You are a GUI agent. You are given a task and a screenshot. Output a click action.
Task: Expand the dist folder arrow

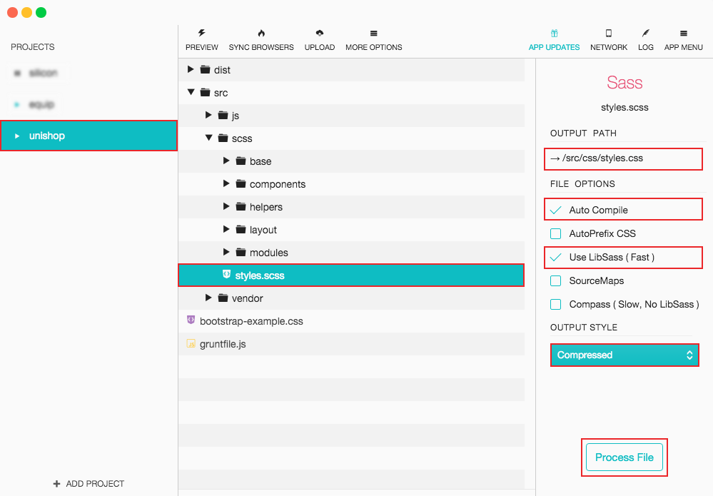pyautogui.click(x=191, y=70)
